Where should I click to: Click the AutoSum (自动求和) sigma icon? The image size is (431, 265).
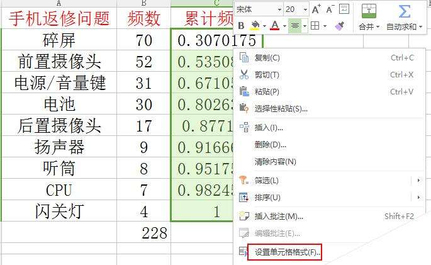(404, 11)
